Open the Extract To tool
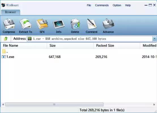157x113 pixels. (x=26, y=24)
